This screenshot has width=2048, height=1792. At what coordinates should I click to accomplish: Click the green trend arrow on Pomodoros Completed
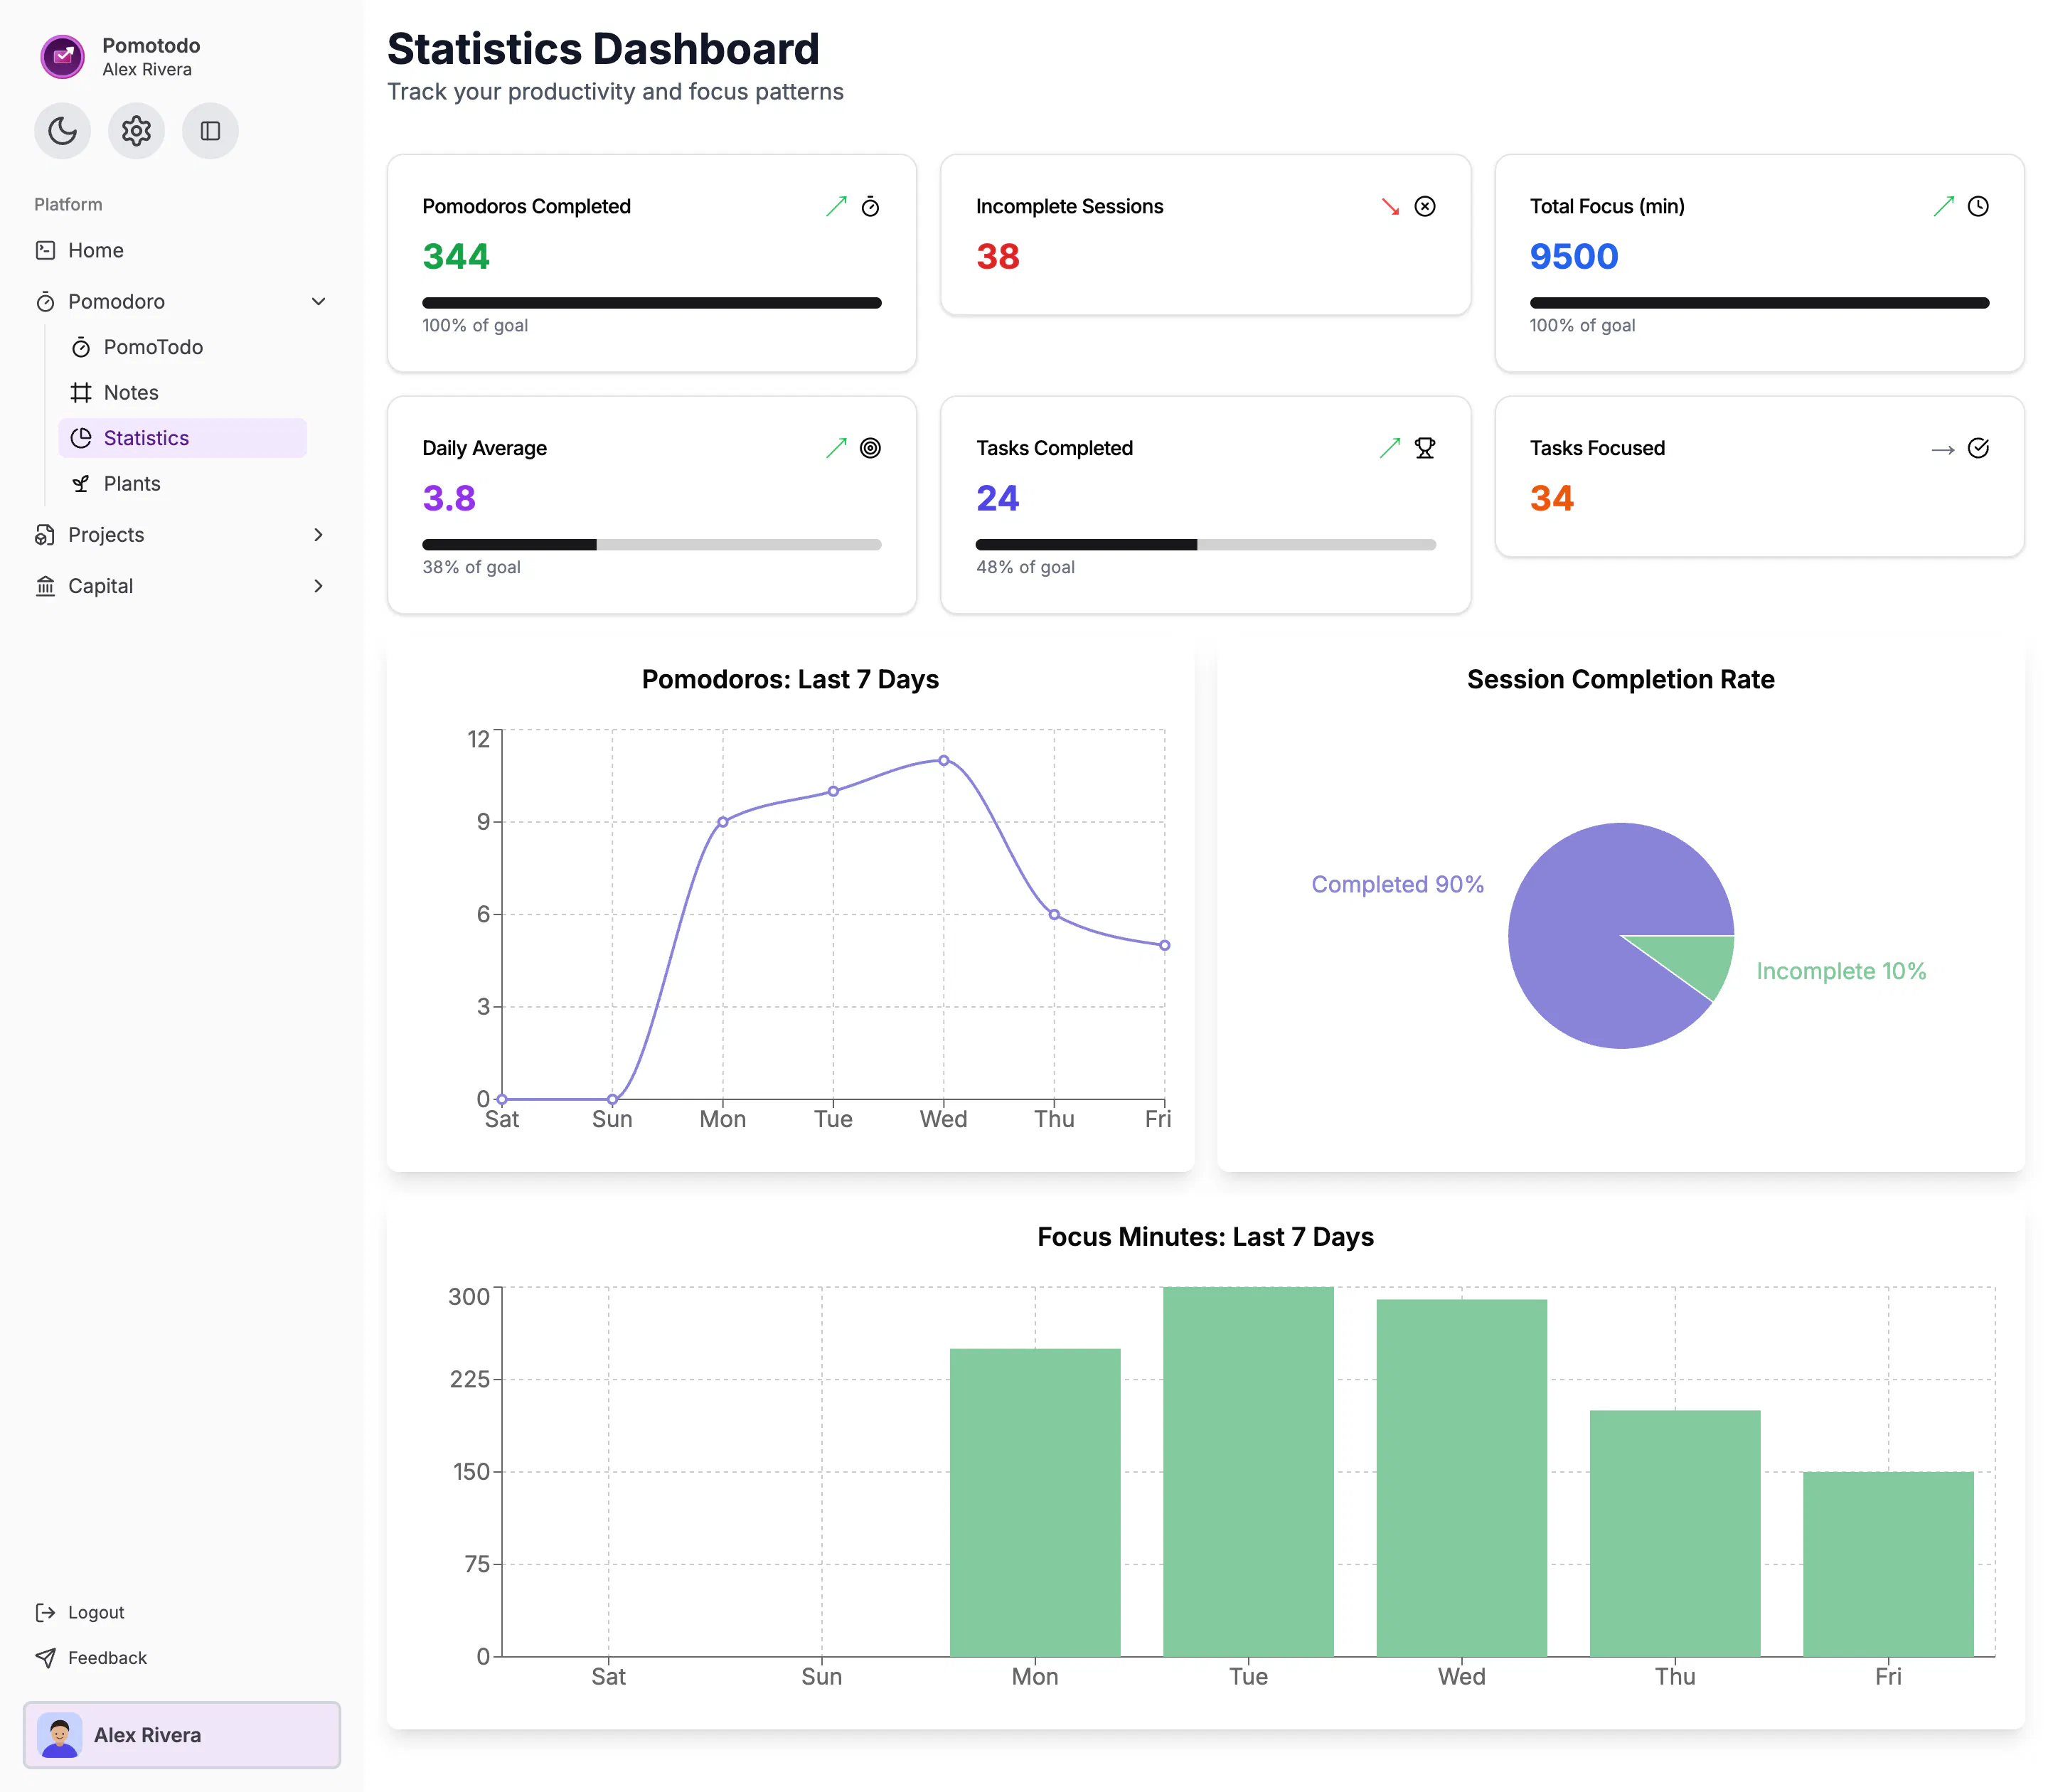[836, 207]
